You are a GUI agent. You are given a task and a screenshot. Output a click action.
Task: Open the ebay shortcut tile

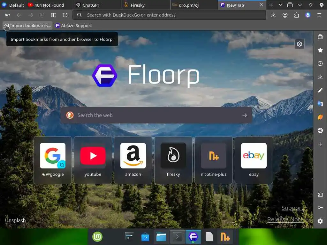tap(254, 160)
